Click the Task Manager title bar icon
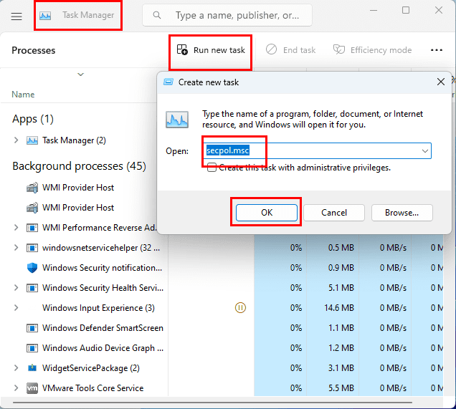Screen dimensions: 456x409 (x=45, y=15)
